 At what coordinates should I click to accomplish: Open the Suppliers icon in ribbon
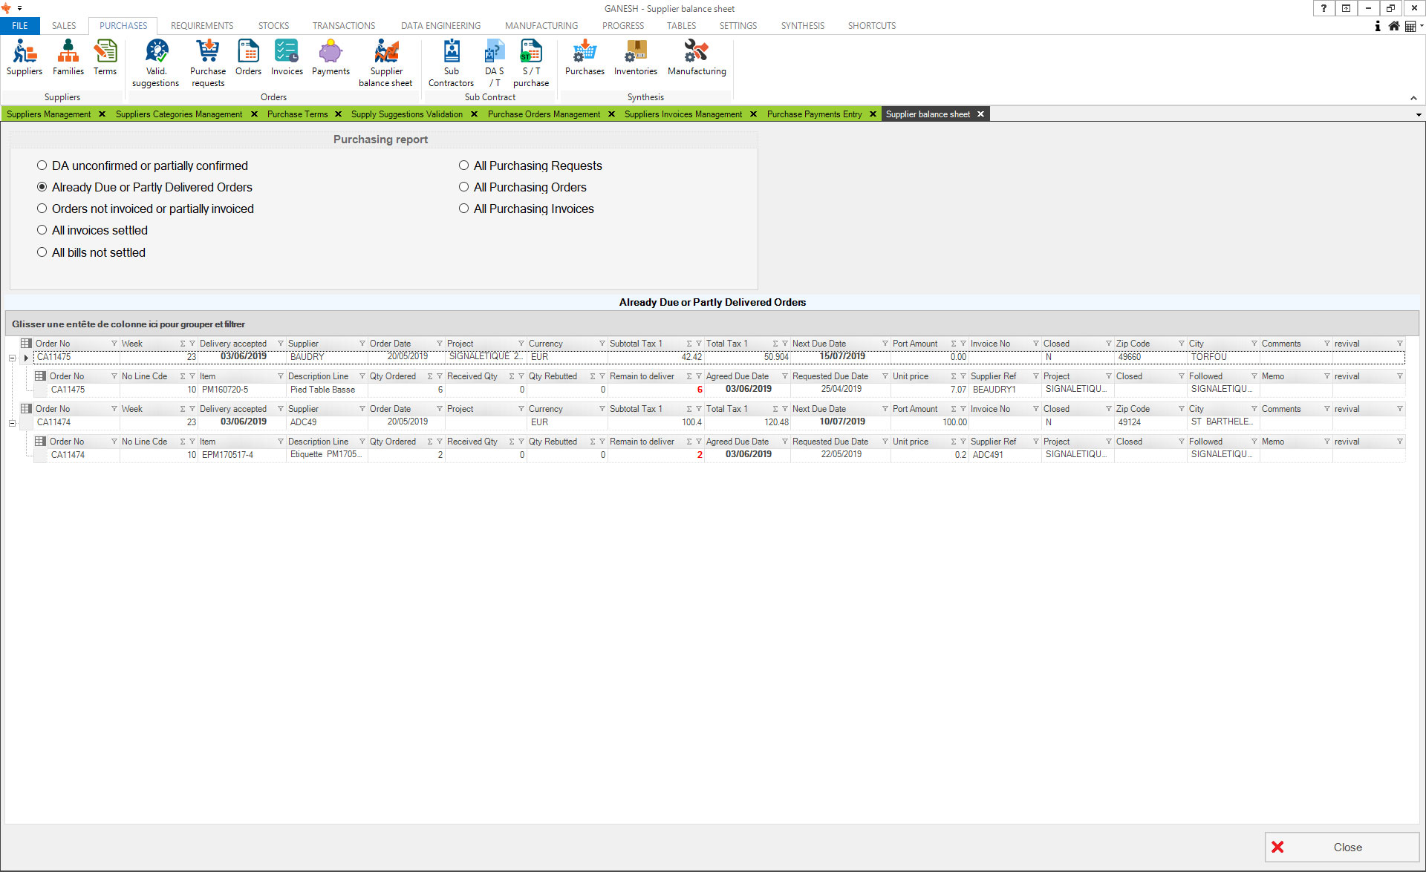25,58
